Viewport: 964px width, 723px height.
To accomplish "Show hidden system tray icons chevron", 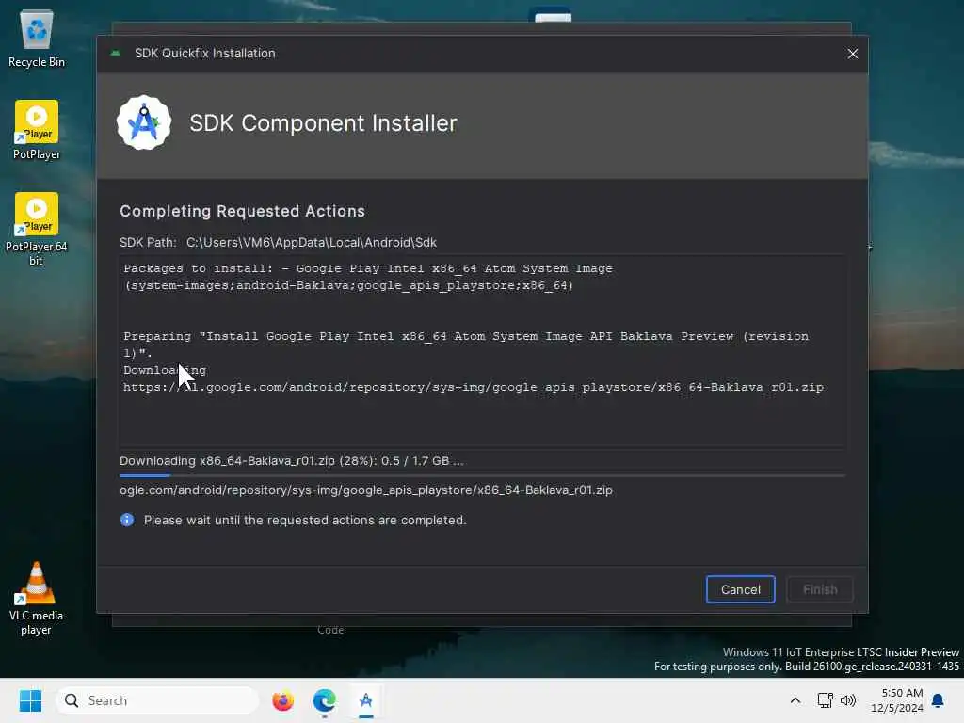I will pyautogui.click(x=795, y=700).
